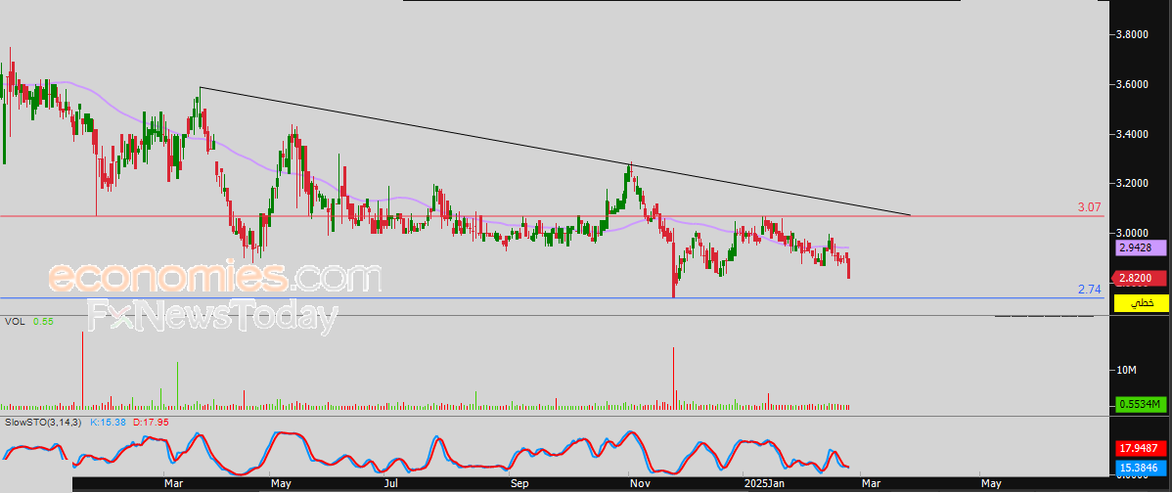
Task: Click the D:17.95 stochastic reading
Action: click(151, 423)
